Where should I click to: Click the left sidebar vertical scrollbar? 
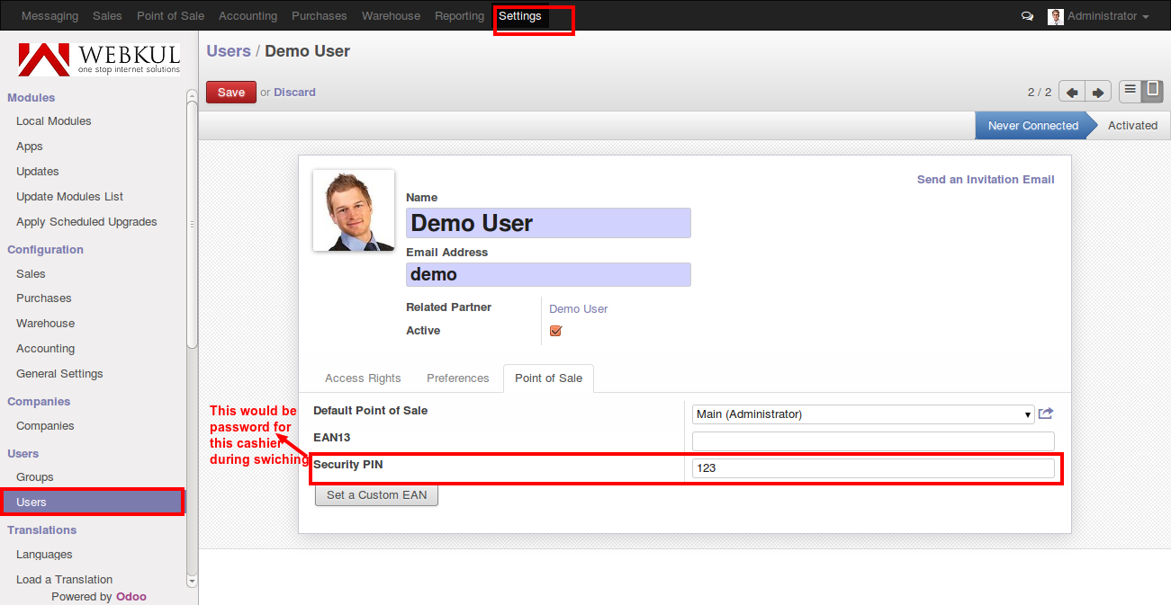click(192, 225)
